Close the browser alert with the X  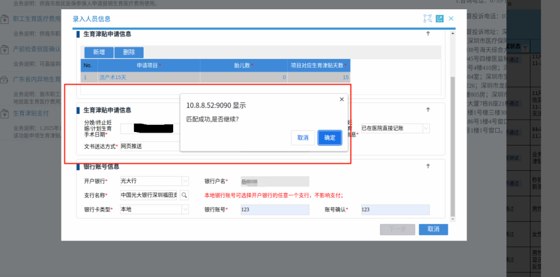tap(341, 99)
